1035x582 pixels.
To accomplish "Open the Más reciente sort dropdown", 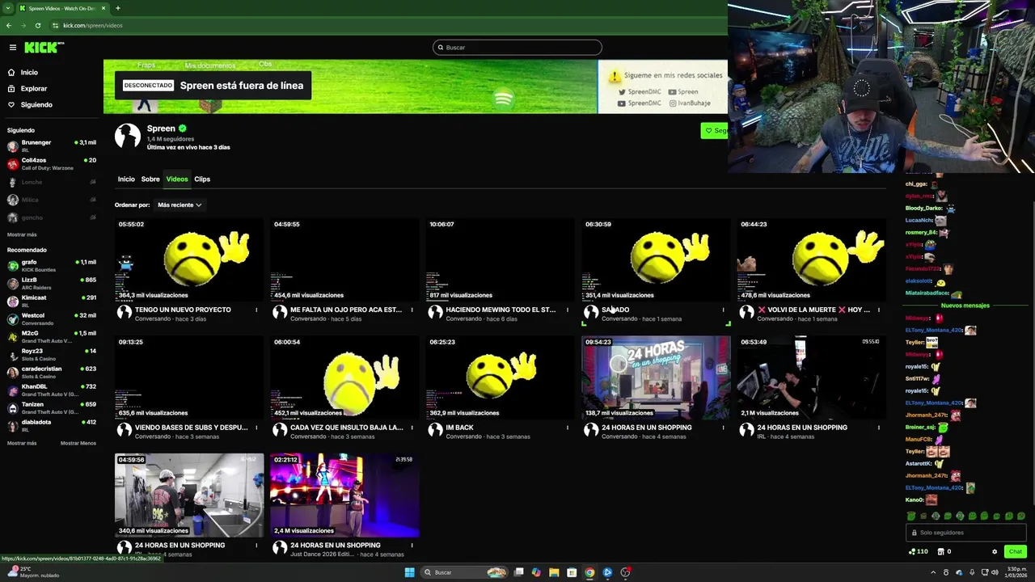I will (x=180, y=205).
